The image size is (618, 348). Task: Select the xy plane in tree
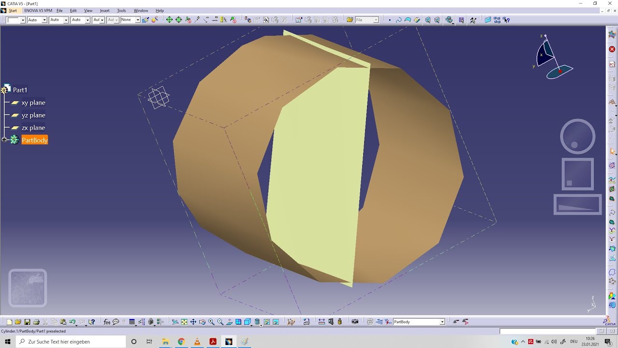(x=33, y=102)
